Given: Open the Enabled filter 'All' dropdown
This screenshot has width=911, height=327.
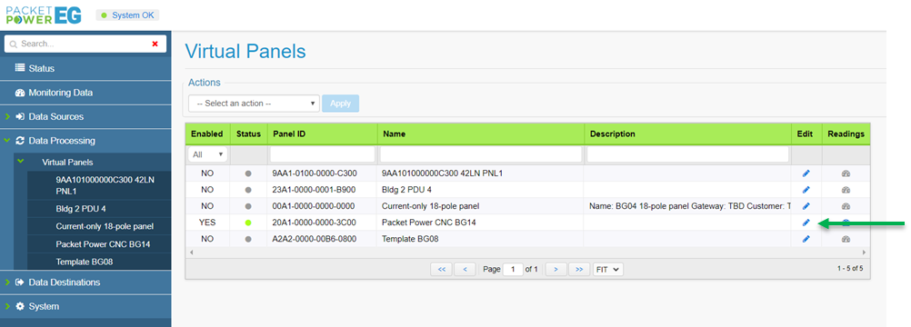Looking at the screenshot, I should click(x=208, y=154).
